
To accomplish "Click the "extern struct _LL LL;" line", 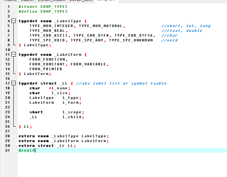I will [47, 146].
